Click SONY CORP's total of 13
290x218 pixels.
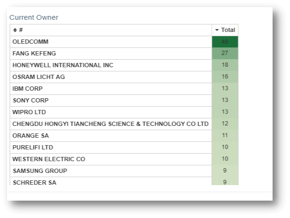tap(225, 100)
